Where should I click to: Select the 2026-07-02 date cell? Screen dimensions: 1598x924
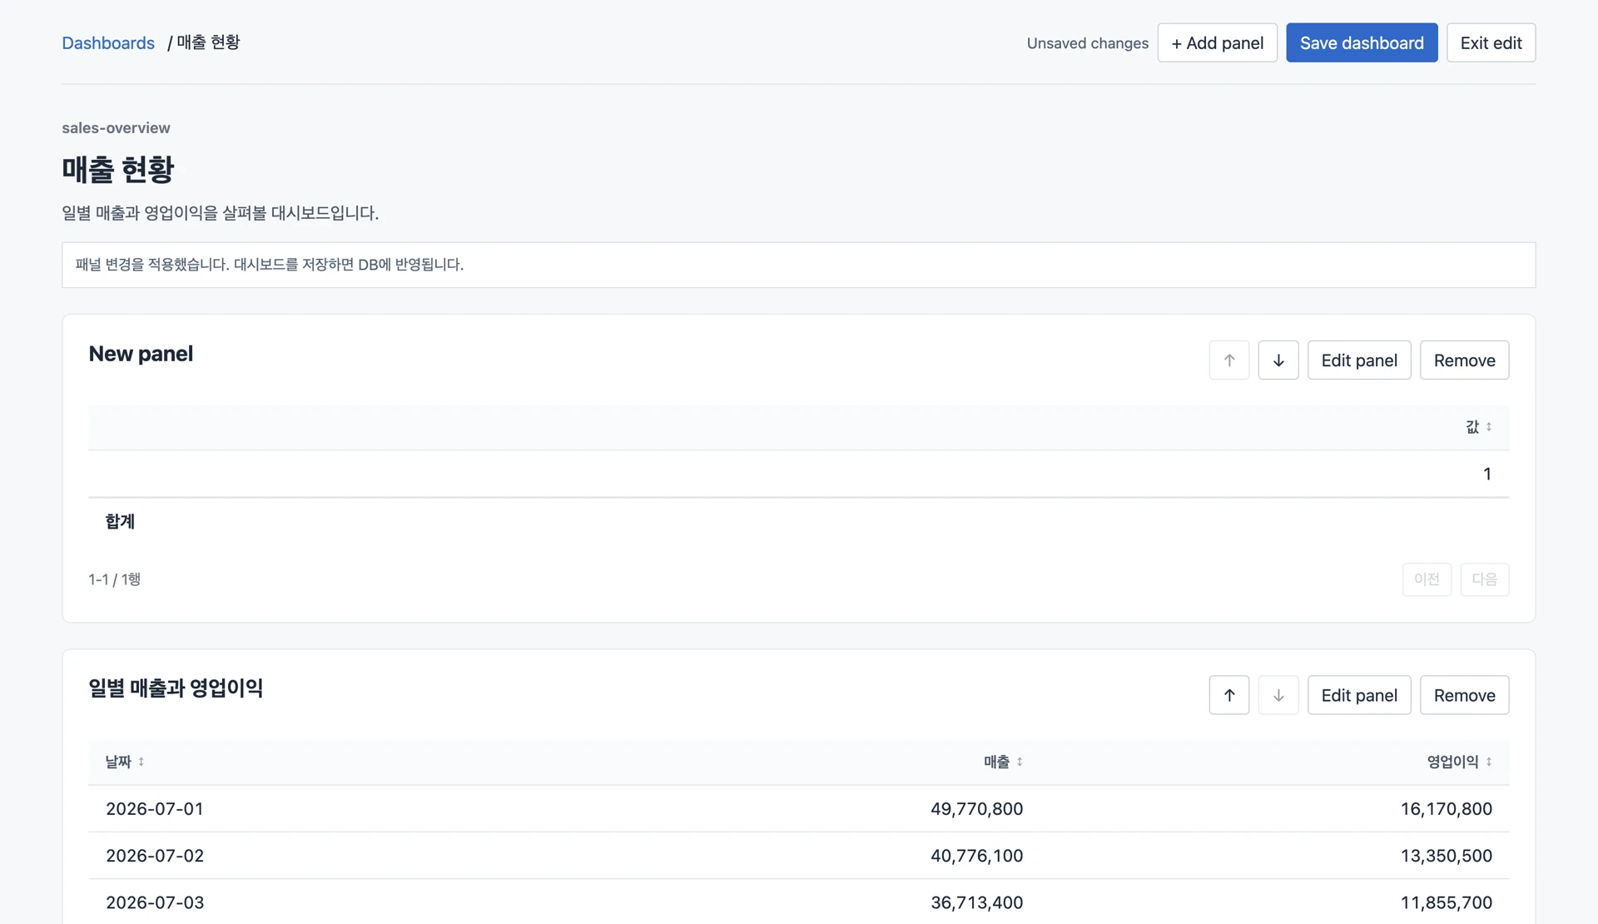pos(155,856)
